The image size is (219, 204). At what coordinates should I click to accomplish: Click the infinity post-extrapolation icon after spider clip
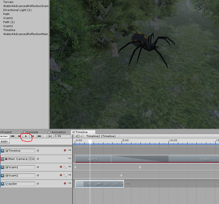point(128,184)
